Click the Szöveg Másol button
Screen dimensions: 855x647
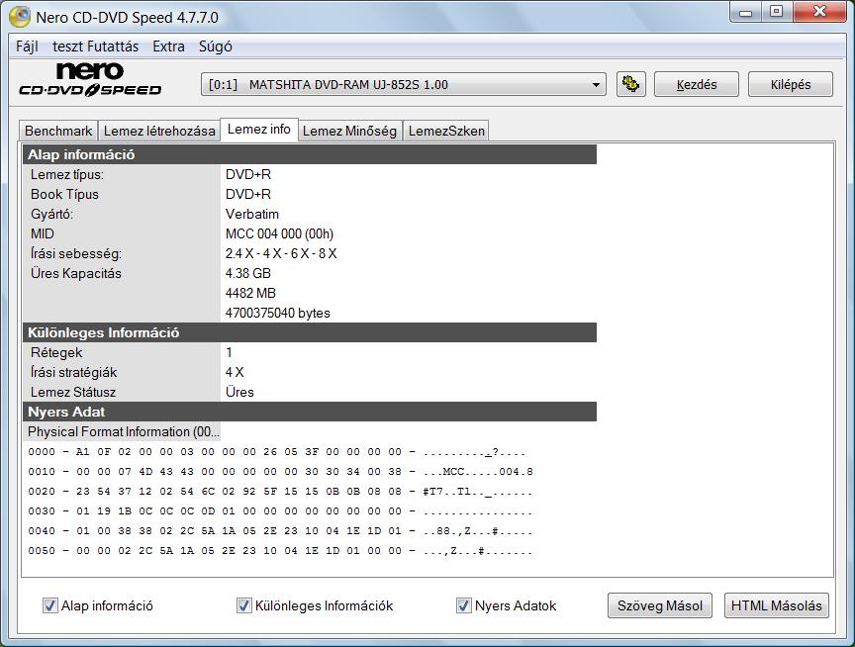pos(660,605)
